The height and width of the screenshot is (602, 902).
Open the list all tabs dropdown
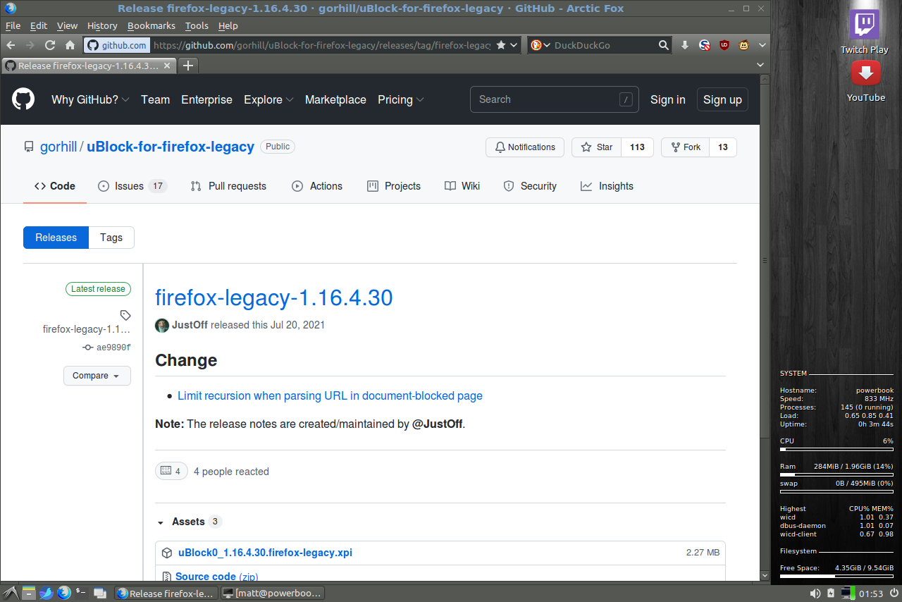click(x=760, y=65)
